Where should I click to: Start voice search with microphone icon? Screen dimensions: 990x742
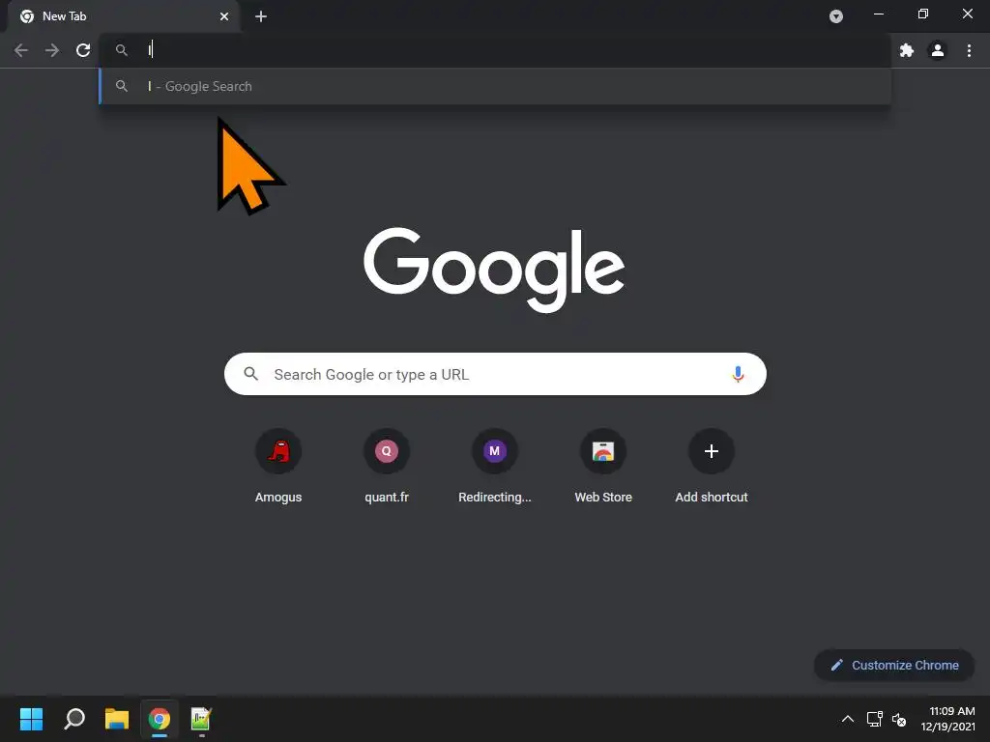click(x=738, y=374)
